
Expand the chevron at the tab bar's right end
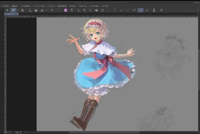tap(198, 14)
